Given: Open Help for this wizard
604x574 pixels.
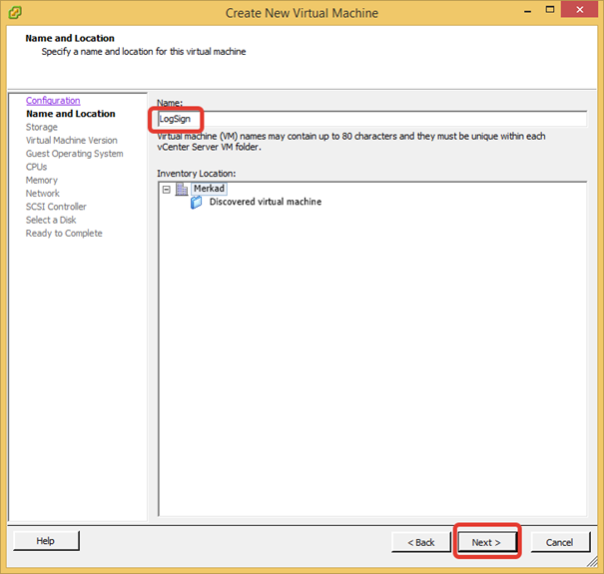Looking at the screenshot, I should point(46,541).
